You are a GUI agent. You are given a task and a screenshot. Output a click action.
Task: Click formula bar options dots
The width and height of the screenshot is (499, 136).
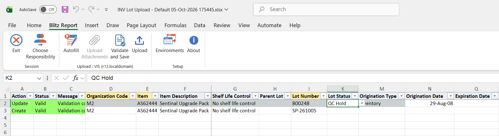[x=47, y=78]
